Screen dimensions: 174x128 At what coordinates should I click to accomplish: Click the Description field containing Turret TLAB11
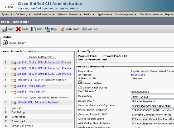tap(152, 97)
